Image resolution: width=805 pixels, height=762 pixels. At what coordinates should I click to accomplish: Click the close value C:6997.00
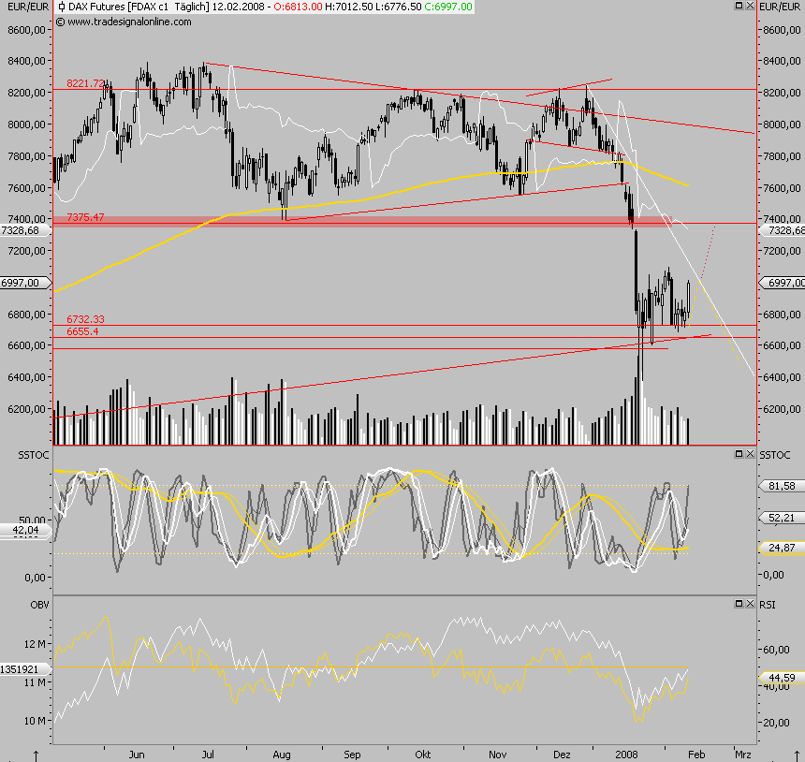click(448, 7)
